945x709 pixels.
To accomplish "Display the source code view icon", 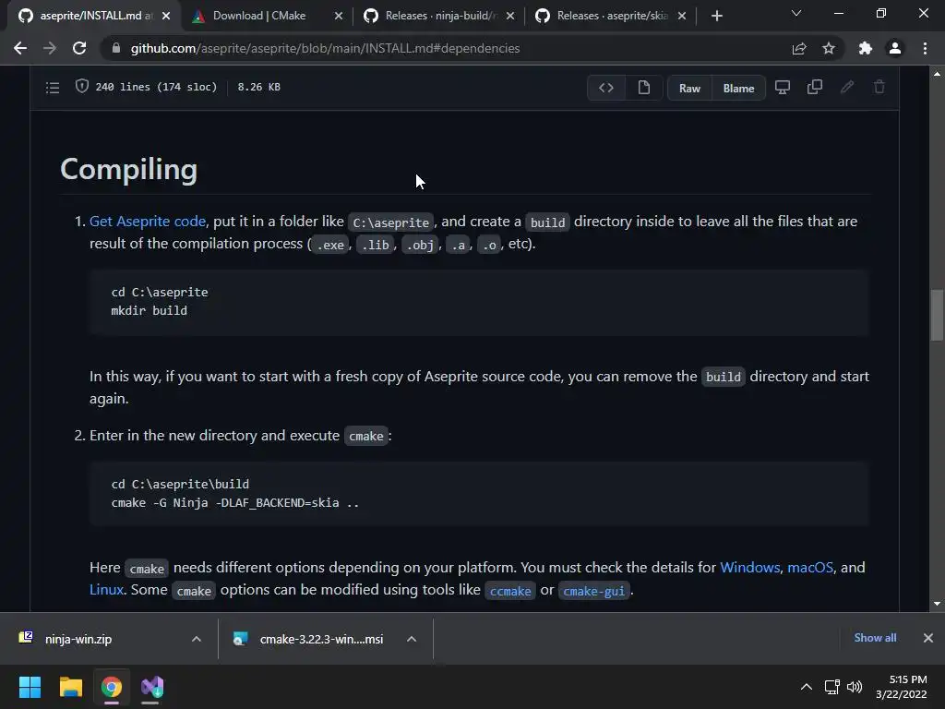I will (x=606, y=88).
